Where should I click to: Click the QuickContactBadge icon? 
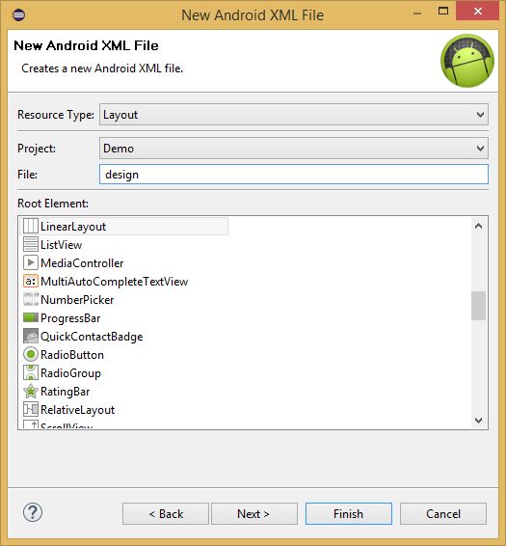(30, 336)
